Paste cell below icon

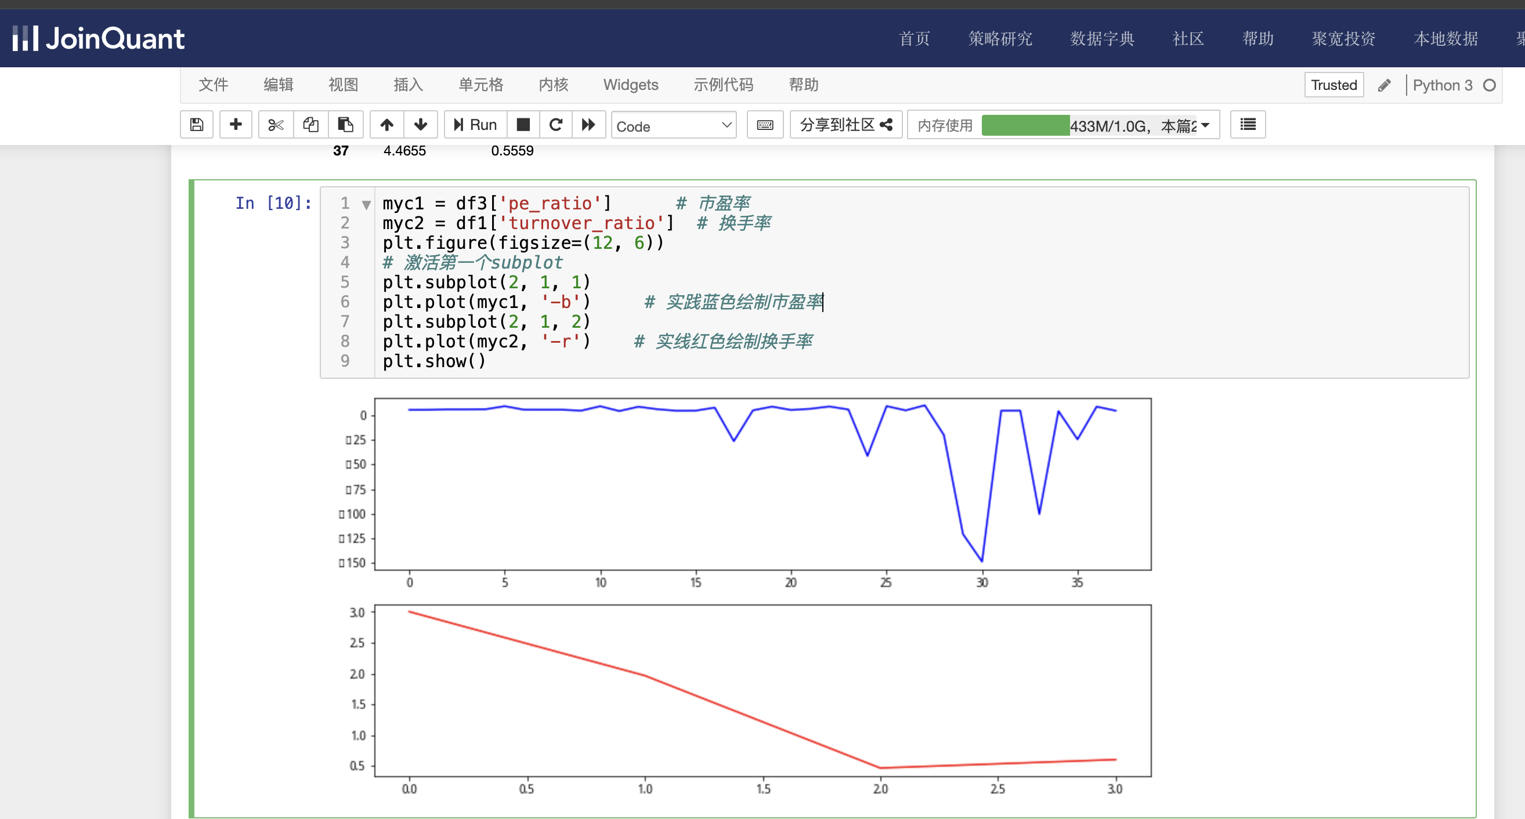tap(346, 125)
